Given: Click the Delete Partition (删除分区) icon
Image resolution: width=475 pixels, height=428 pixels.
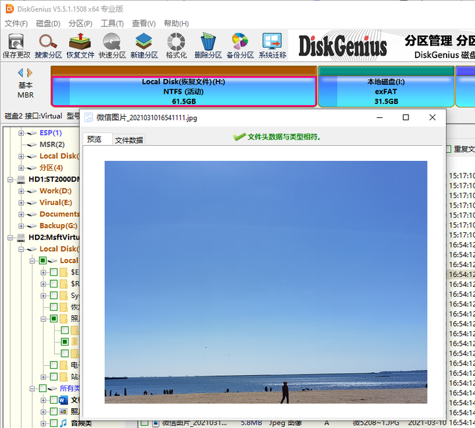Looking at the screenshot, I should click(208, 46).
